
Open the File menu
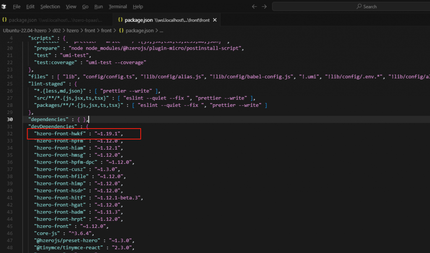coord(17,7)
